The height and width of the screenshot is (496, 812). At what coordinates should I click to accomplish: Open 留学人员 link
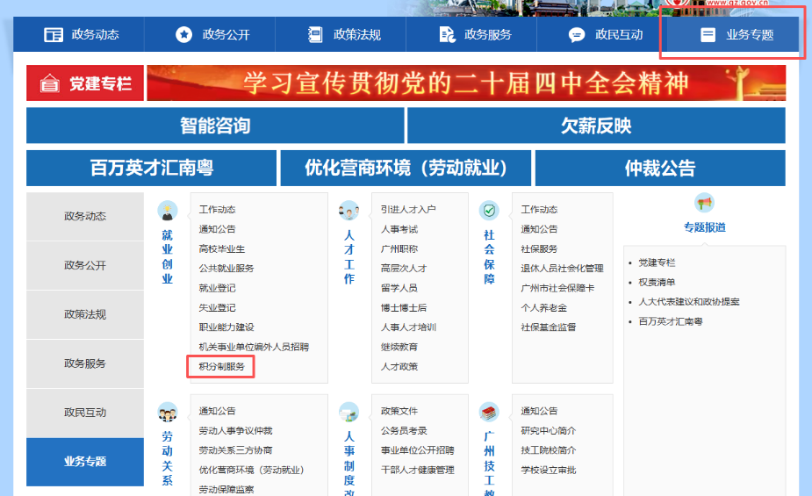399,288
